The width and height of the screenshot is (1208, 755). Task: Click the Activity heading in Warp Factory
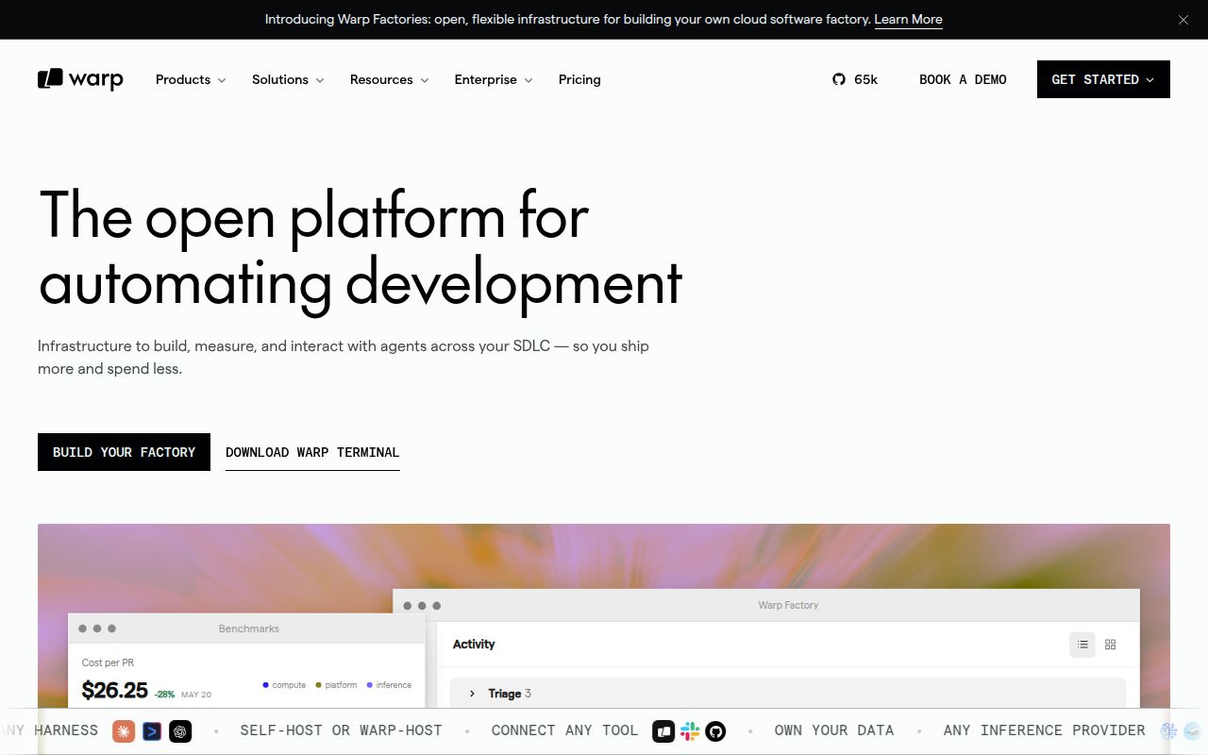474,645
